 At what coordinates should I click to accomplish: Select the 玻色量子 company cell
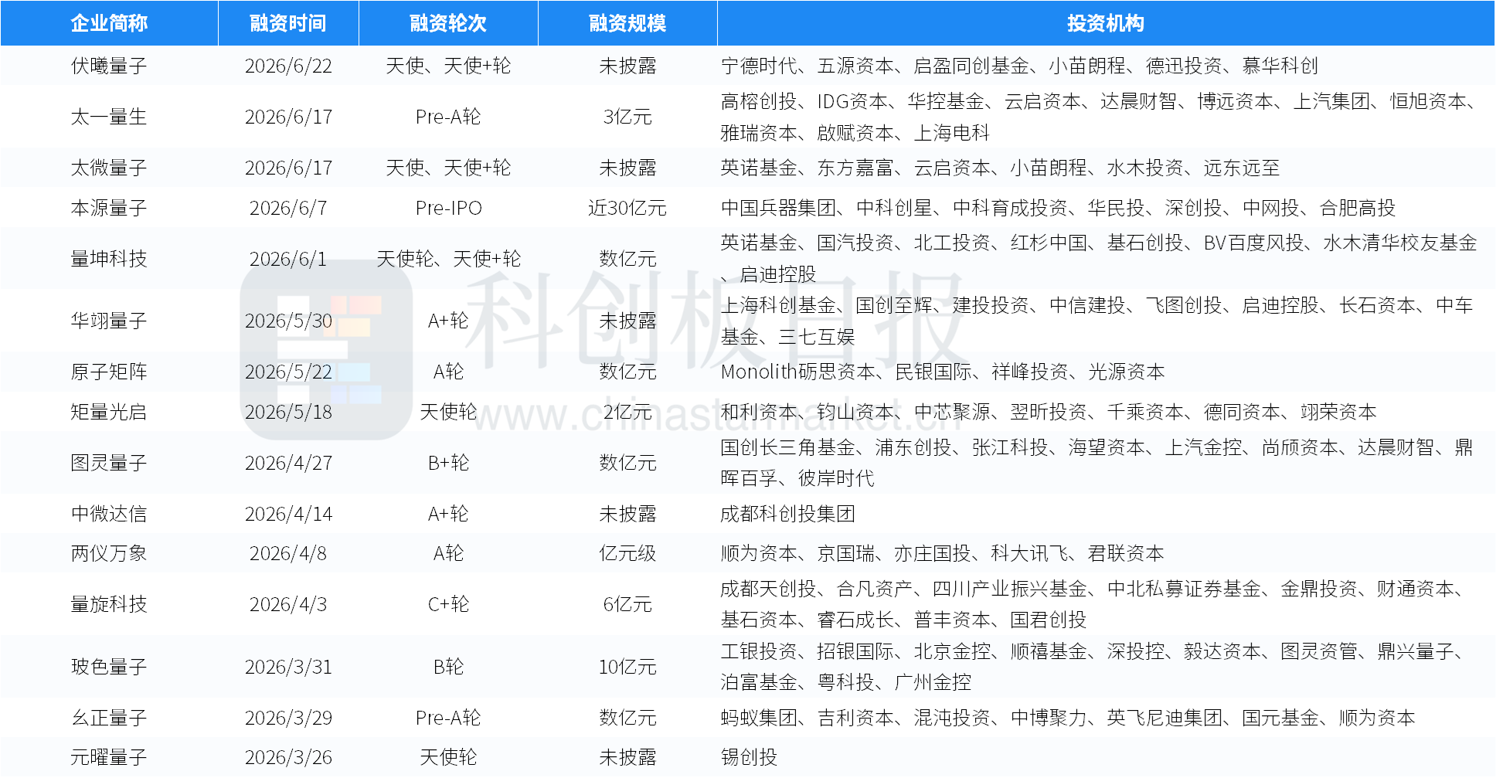tap(109, 667)
